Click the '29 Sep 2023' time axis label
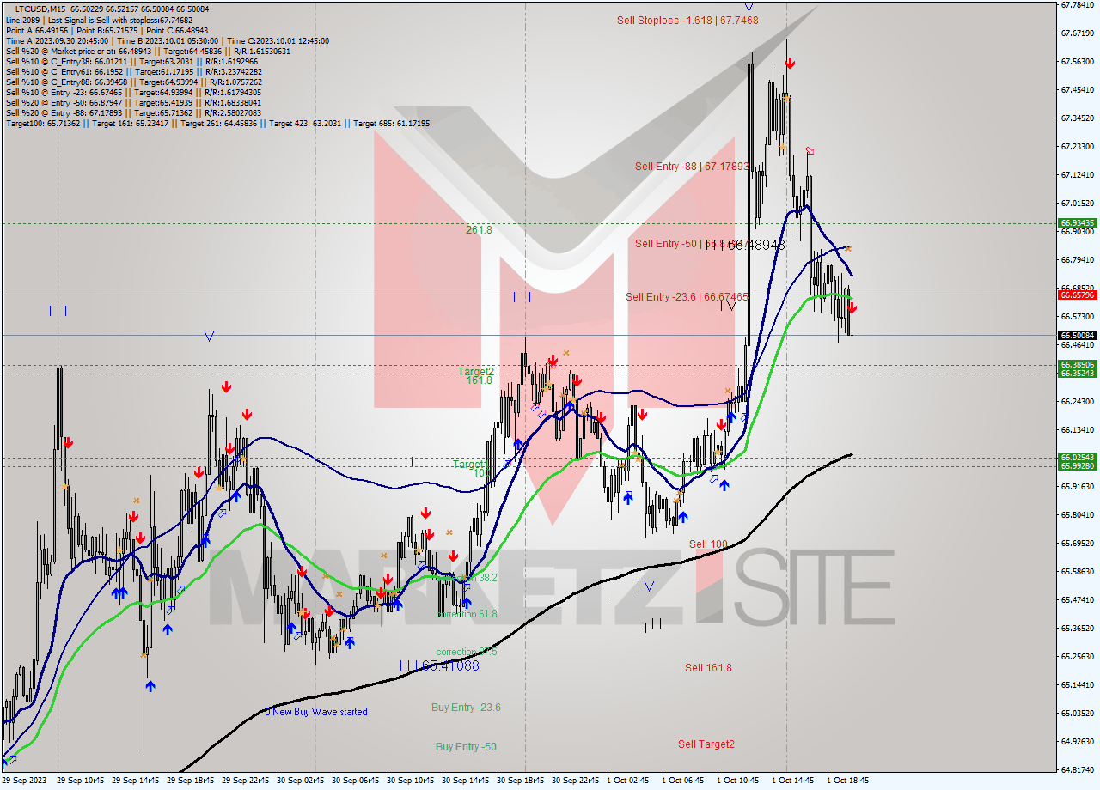 click(24, 781)
